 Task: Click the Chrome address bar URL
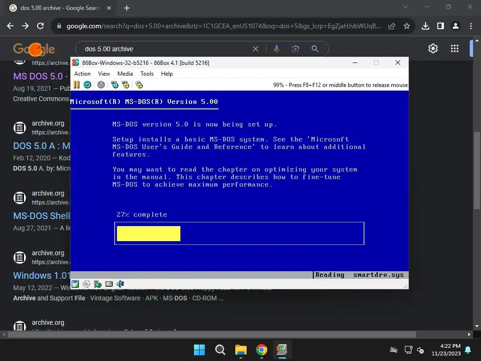pos(224,26)
